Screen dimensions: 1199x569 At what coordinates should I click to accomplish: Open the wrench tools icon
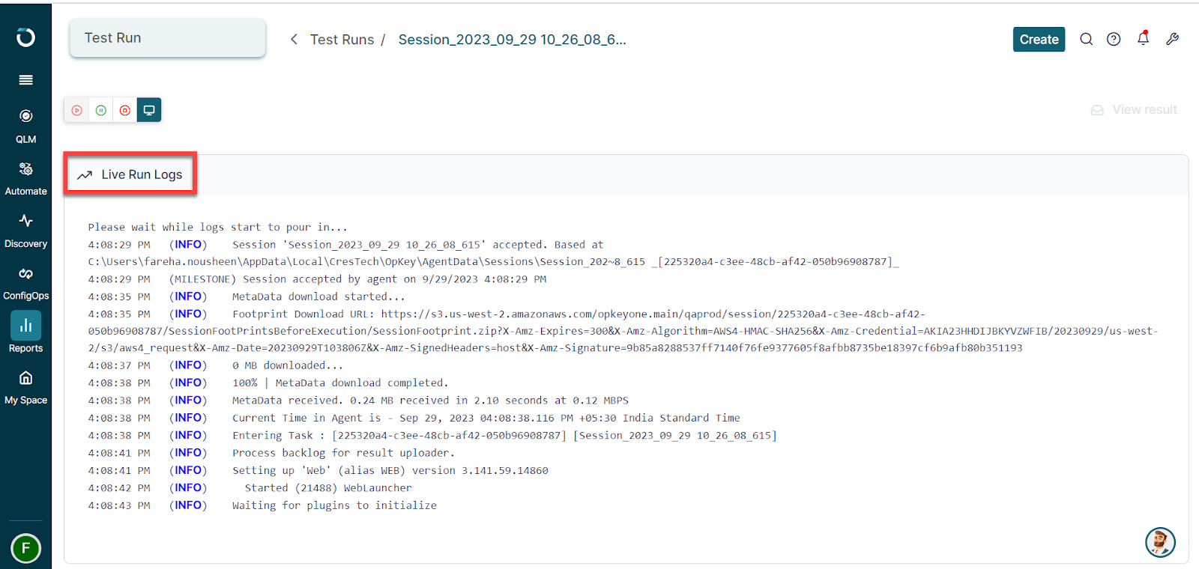pos(1173,39)
